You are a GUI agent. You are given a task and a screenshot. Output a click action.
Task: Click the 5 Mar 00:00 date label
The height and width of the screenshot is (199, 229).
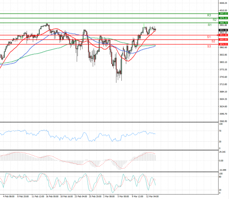(x=123, y=196)
